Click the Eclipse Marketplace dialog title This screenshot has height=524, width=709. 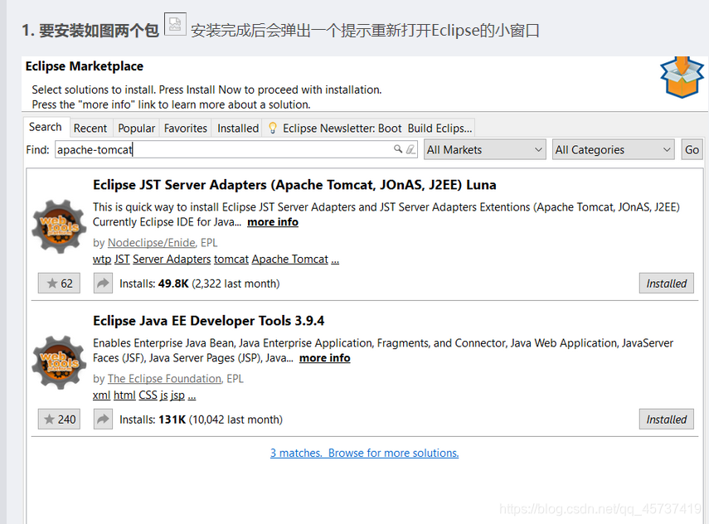coord(84,66)
